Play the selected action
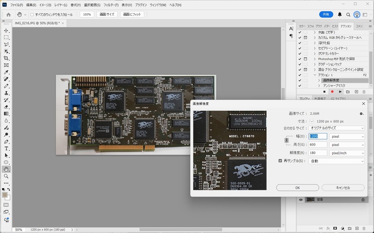 pyautogui.click(x=340, y=92)
